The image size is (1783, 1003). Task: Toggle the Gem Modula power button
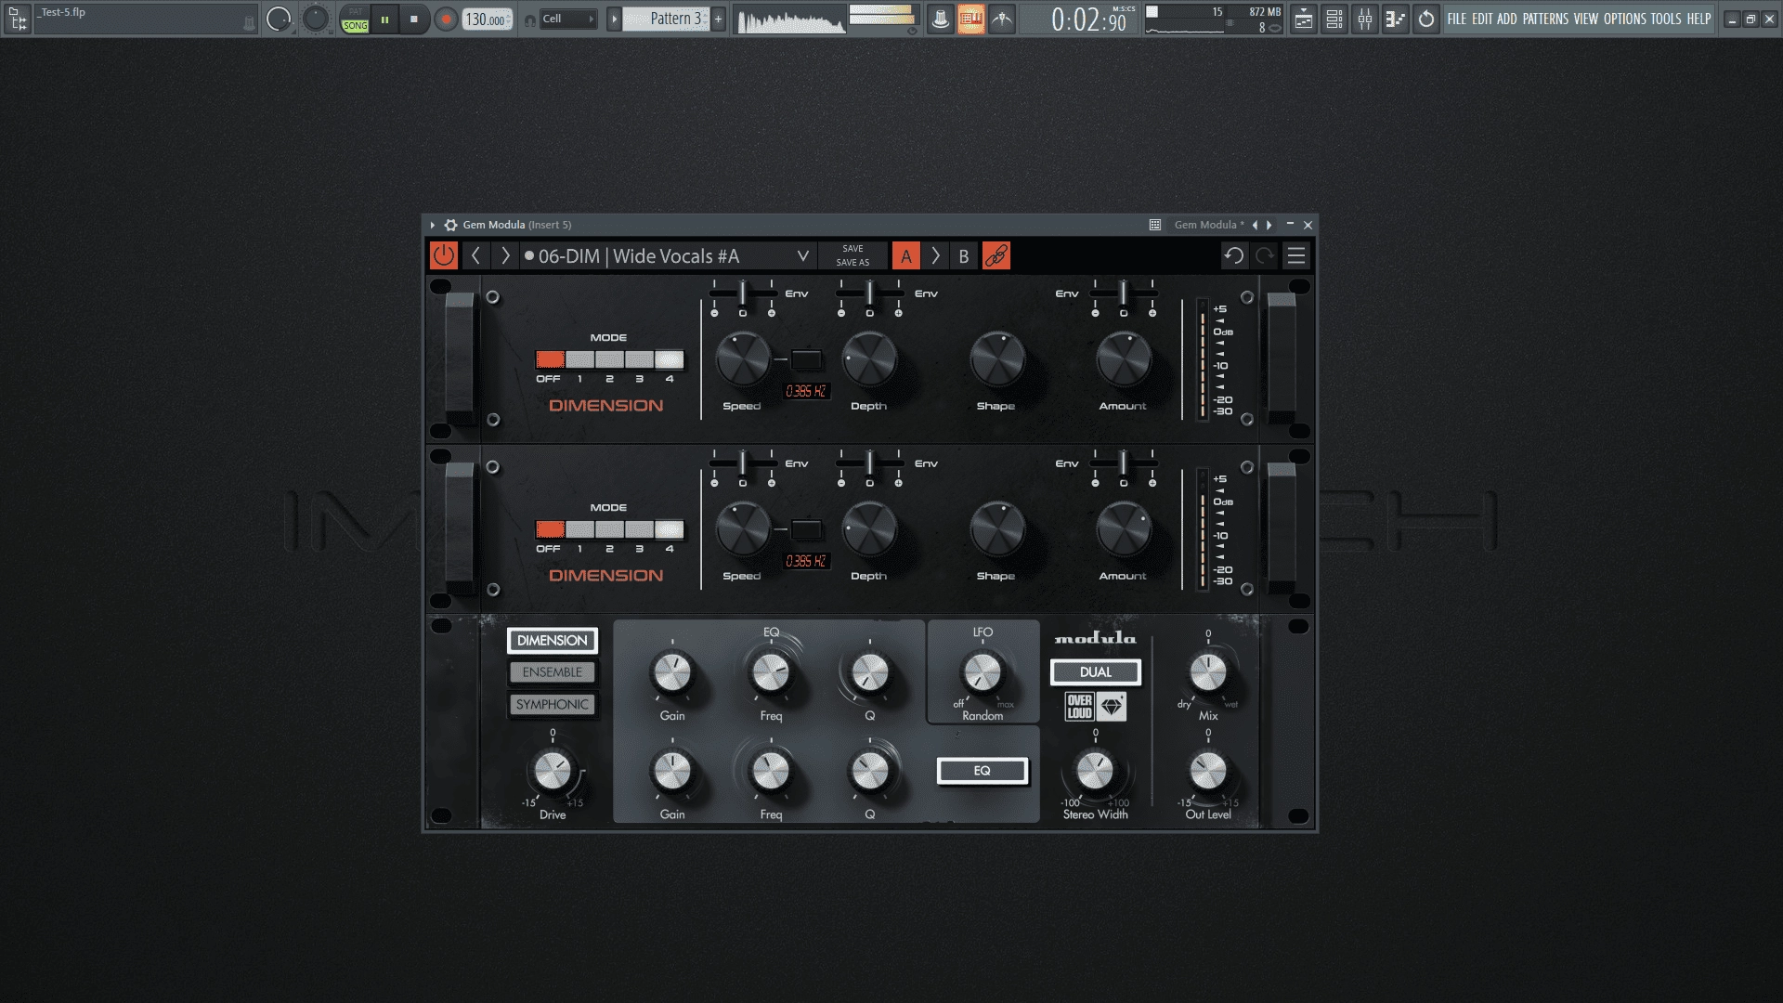coord(444,255)
